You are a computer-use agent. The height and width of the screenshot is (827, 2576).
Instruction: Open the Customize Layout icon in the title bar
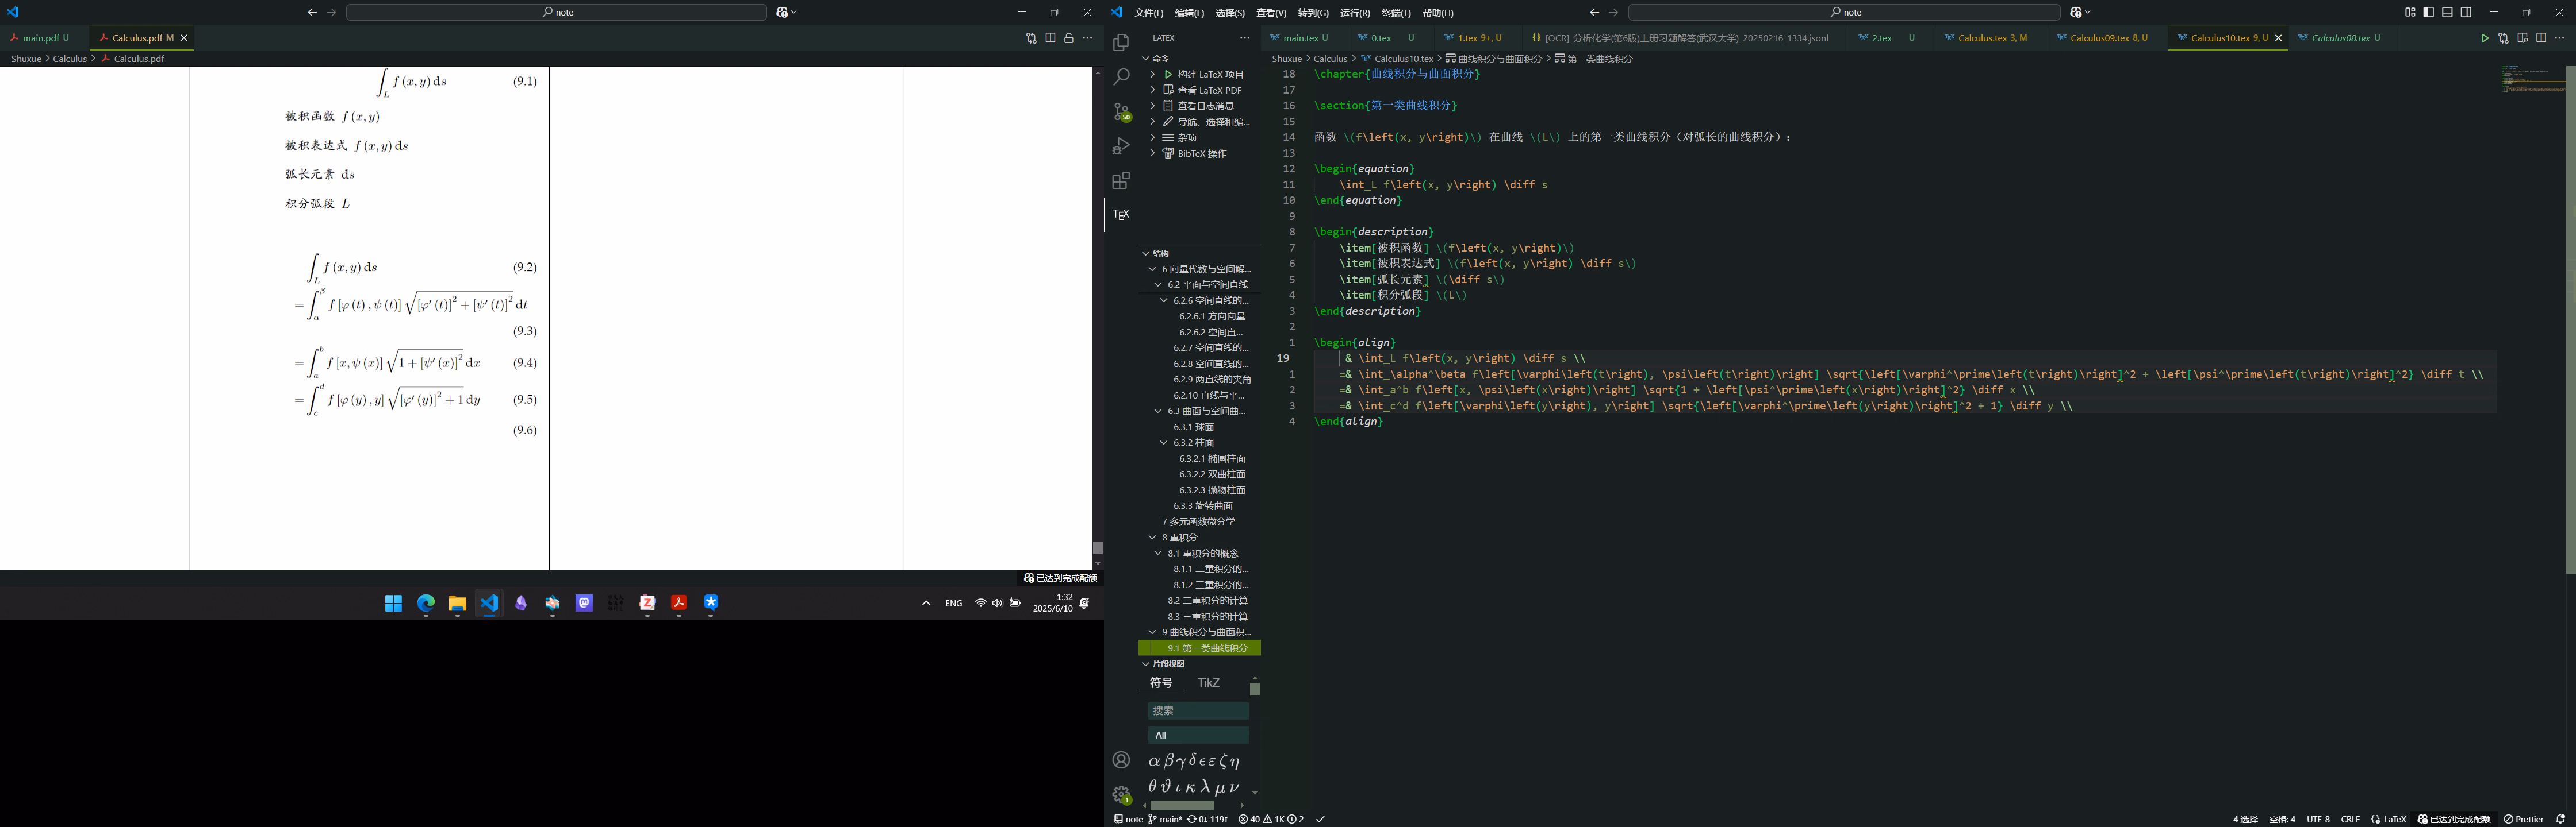(2410, 12)
